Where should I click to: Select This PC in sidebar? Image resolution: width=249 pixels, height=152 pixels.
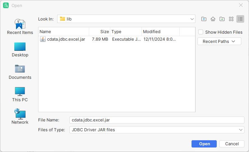20,94
